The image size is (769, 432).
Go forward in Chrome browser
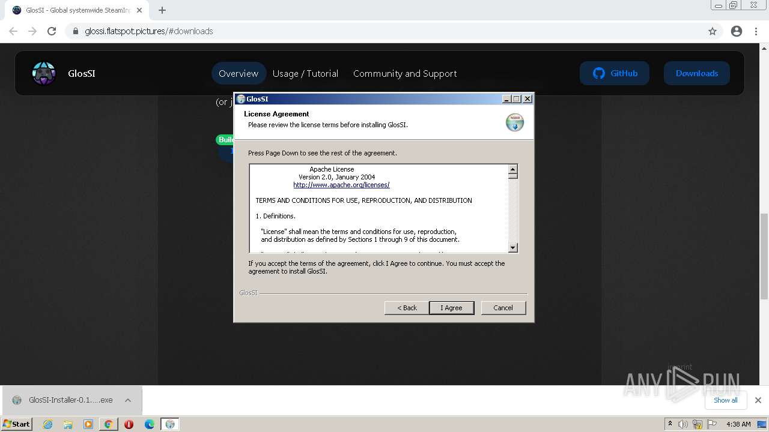(32, 31)
